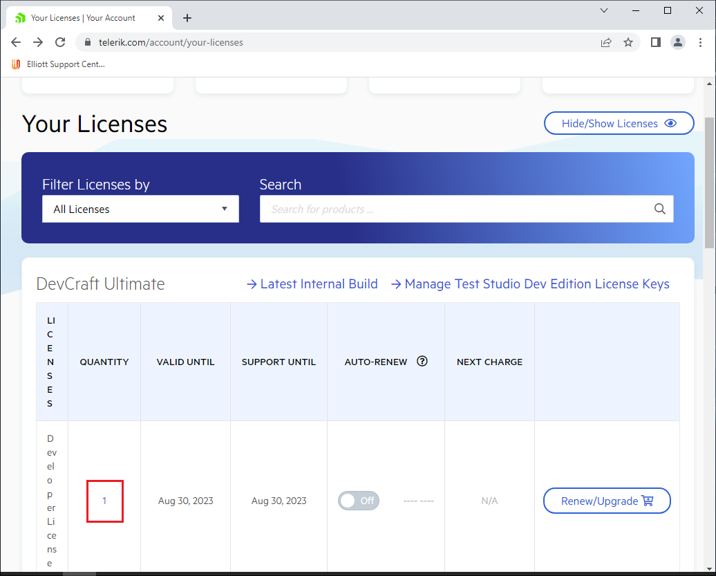Open the browser side panel
716x576 pixels.
click(656, 42)
